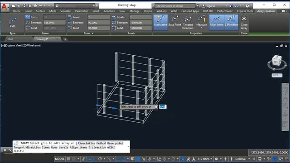
Task: Click the Save icon in quick access toolbar
Action: [x=24, y=6]
